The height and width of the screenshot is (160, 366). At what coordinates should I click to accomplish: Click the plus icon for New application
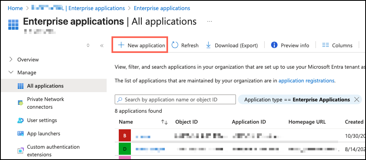[x=121, y=45]
